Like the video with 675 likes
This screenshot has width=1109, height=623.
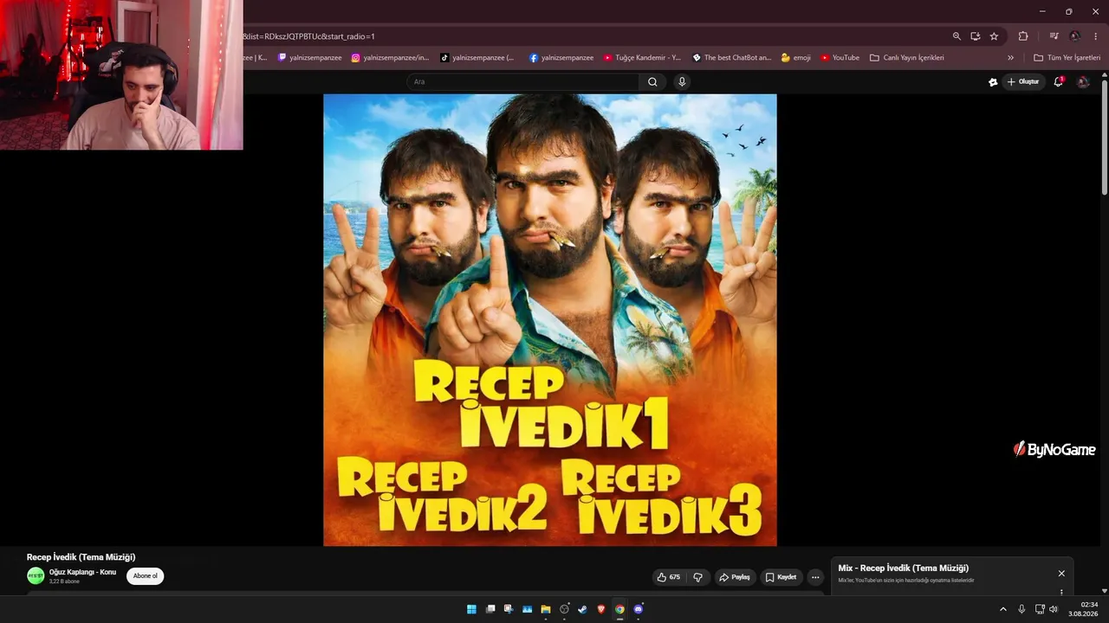[x=669, y=577]
